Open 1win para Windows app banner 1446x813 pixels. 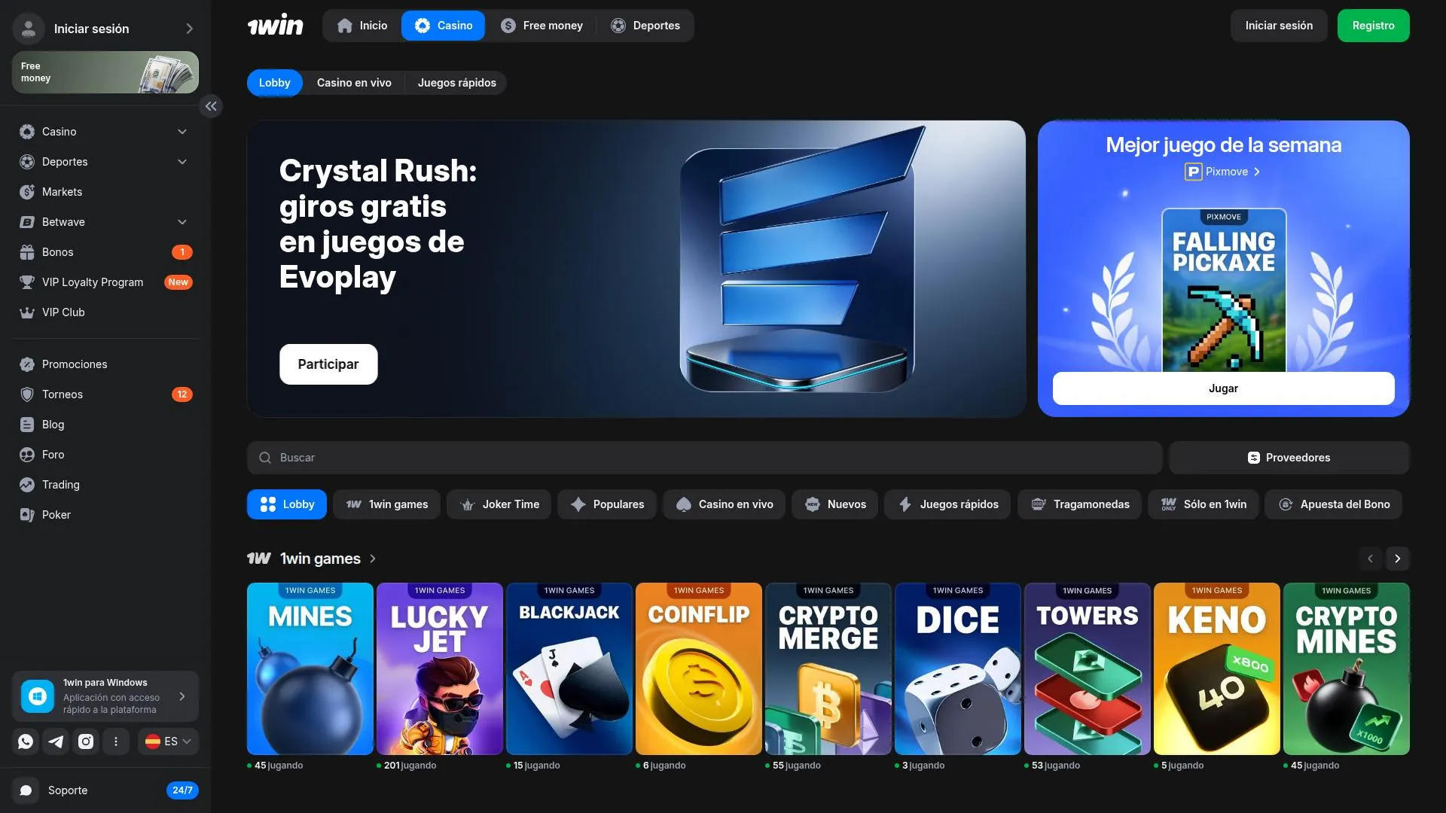(105, 696)
